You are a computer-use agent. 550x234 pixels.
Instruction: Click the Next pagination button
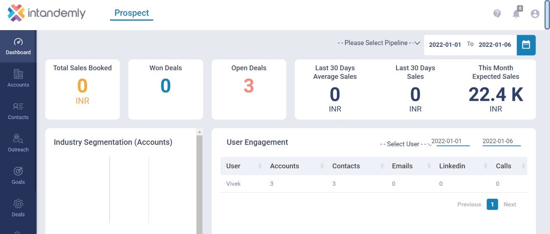510,204
